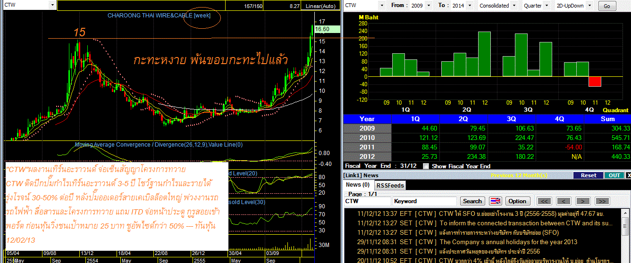Enable Show Fiscal Year End checkbox
This screenshot has width=631, height=263.
coord(426,166)
